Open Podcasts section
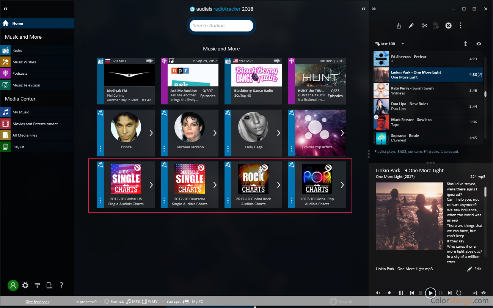This screenshot has height=308, width=493. coord(37,74)
